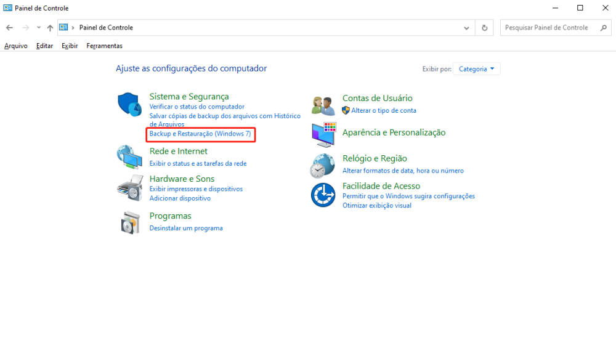Screen dimensions: 616x348
Task: Minimize the Painel de Controle window
Action: pyautogui.click(x=555, y=8)
